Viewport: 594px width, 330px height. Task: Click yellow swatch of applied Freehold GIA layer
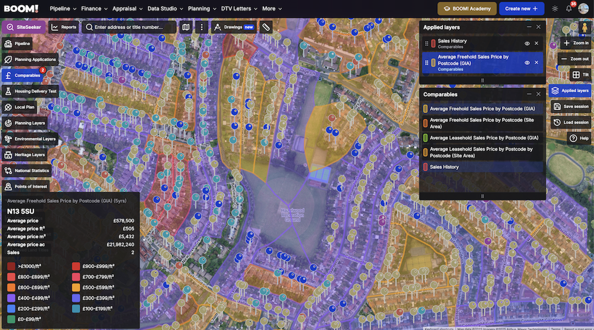coord(433,63)
